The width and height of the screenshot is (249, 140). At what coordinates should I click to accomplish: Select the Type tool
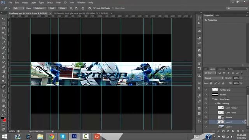click(x=4, y=91)
